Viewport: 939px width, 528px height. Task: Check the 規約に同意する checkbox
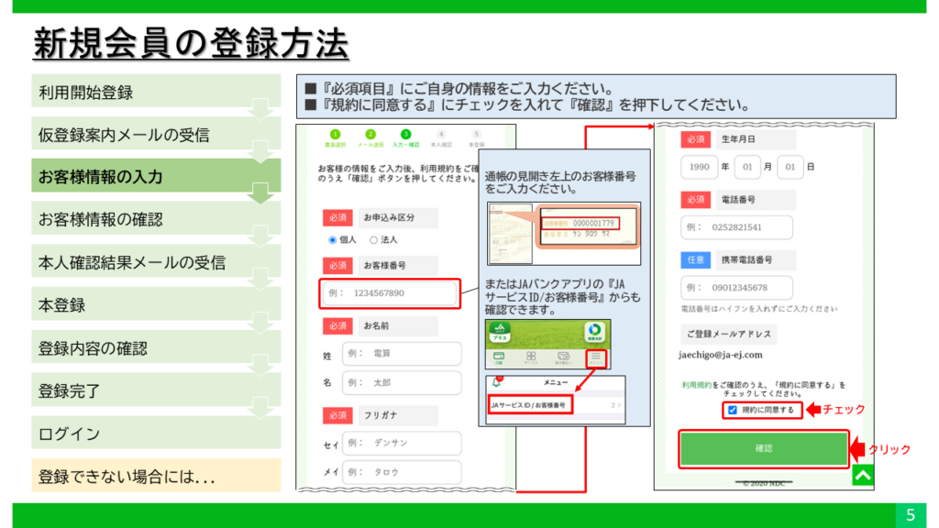coord(731,410)
